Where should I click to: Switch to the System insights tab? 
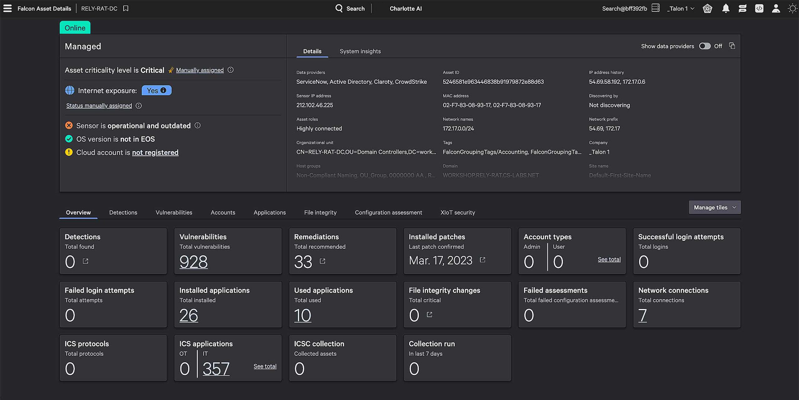360,51
